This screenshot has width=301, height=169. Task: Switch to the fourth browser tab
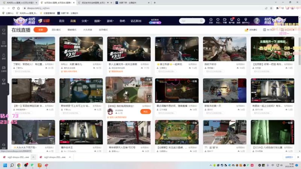(132, 3)
